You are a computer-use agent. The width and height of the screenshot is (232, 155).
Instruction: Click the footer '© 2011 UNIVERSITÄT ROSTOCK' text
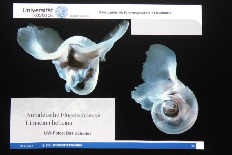click(62, 145)
